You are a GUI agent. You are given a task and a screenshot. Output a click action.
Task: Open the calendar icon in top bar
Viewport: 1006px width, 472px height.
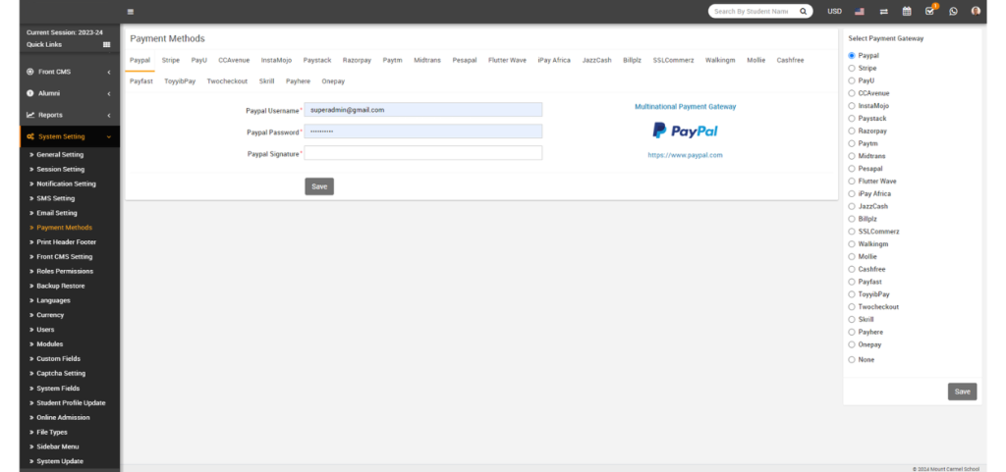coord(907,12)
